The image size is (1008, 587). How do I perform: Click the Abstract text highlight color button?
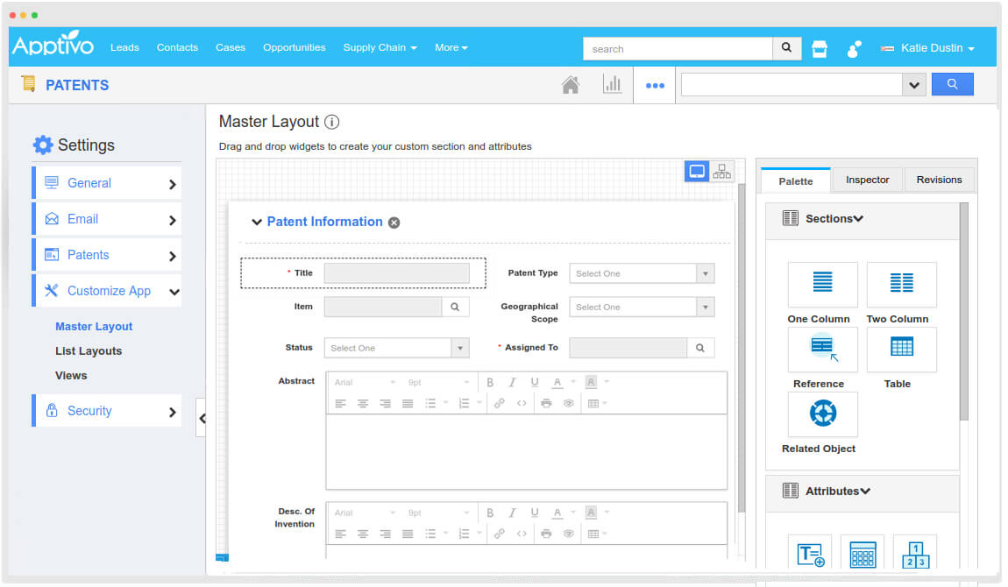pyautogui.click(x=592, y=382)
